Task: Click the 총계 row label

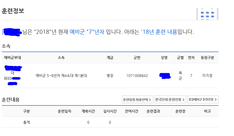Action: click(27, 123)
